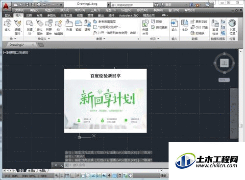Toggle Polar Tracking in status bar
This screenshot has width=245, height=180.
click(77, 176)
